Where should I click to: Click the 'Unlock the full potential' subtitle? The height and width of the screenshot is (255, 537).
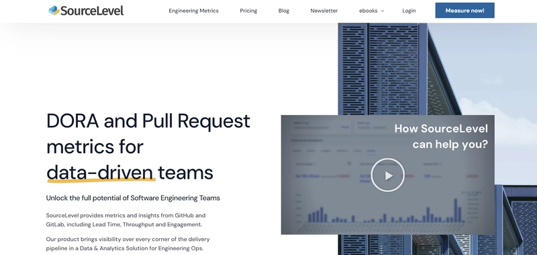pos(133,198)
